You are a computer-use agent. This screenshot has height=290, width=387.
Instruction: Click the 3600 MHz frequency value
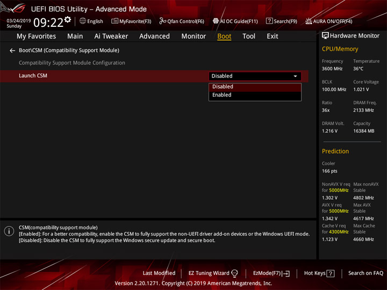tap(332, 69)
